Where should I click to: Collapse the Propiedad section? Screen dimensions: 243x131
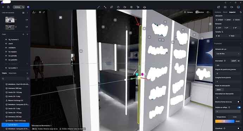240,44
